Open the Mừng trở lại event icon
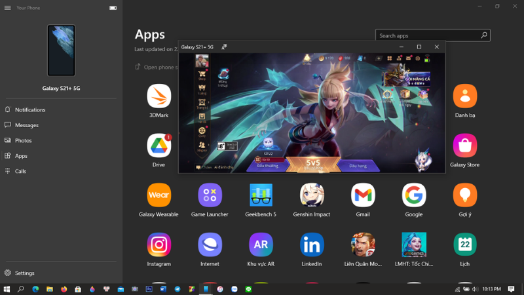 tap(223, 77)
